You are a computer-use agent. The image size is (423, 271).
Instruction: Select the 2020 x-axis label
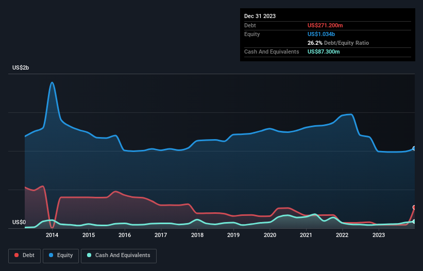(x=270, y=235)
